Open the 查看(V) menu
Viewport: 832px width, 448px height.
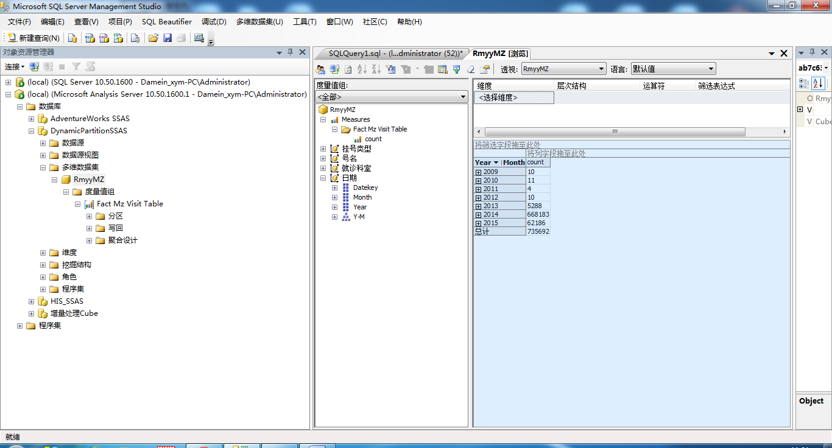click(86, 22)
